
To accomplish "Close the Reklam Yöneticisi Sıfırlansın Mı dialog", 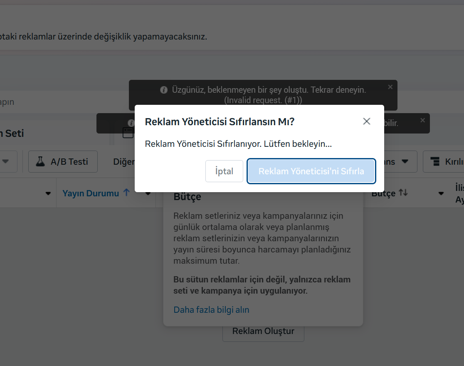I will coord(367,121).
